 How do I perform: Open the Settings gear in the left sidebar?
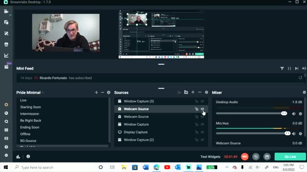click(6, 155)
